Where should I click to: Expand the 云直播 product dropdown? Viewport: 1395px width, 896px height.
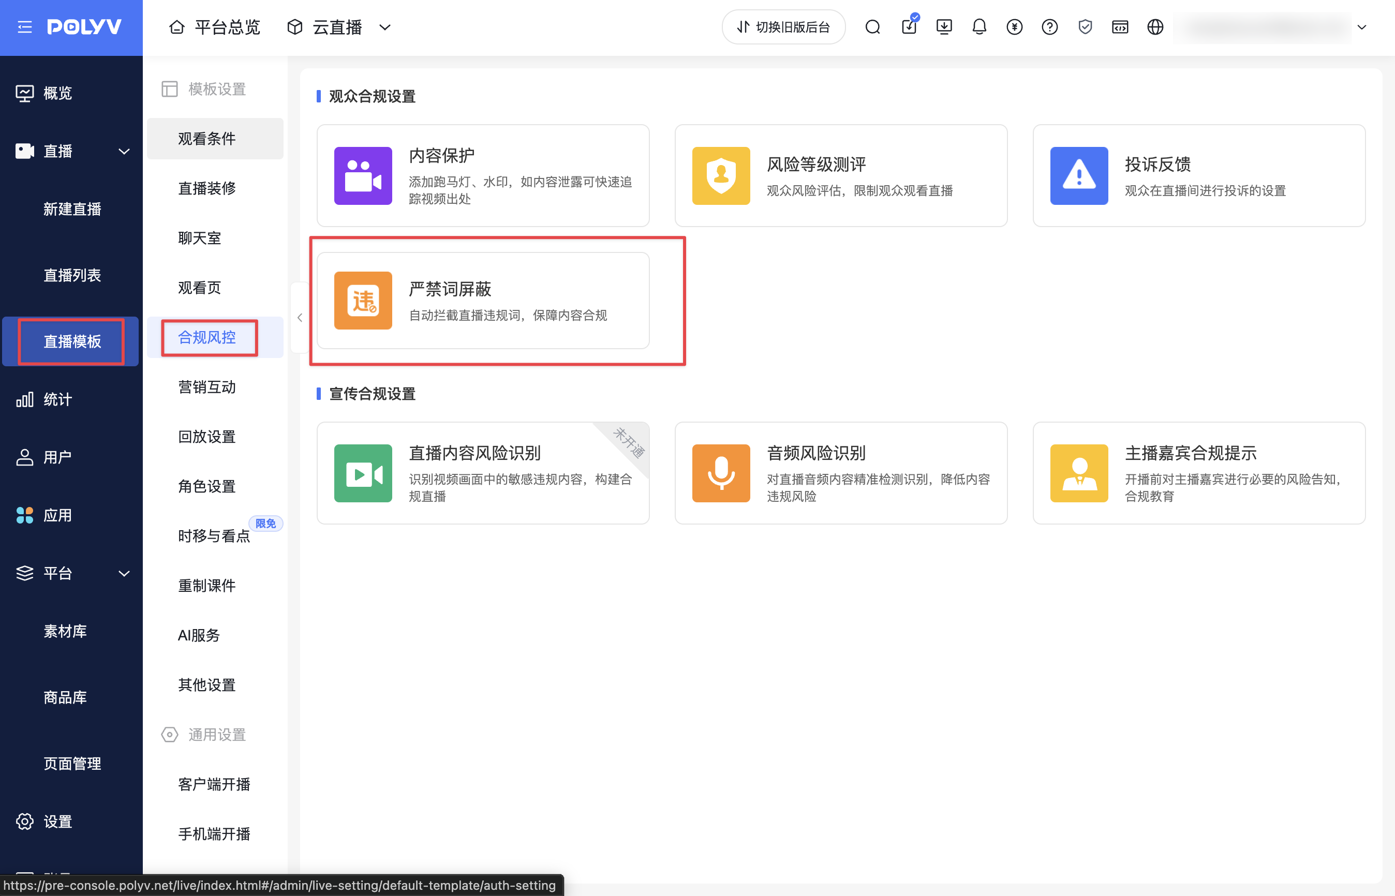point(384,27)
